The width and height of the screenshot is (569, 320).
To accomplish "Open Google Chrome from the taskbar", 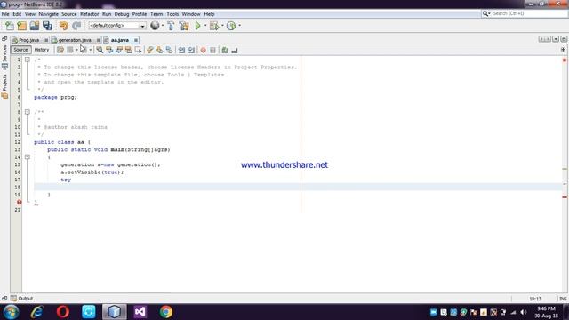I will pos(166,312).
